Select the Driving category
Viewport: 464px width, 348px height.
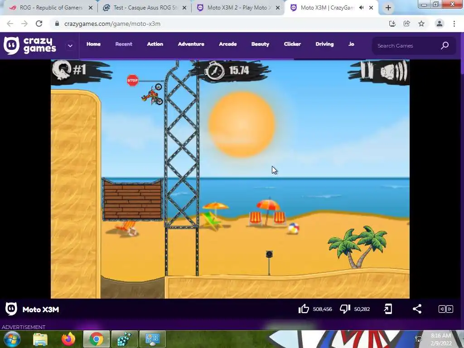(x=324, y=44)
